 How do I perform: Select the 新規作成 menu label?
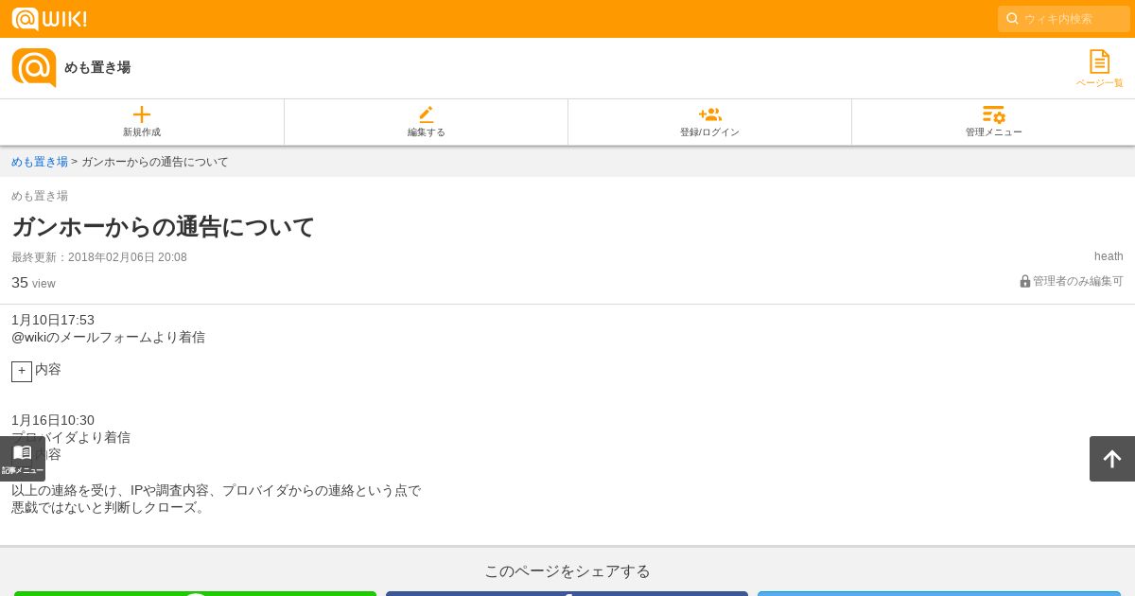tap(142, 132)
